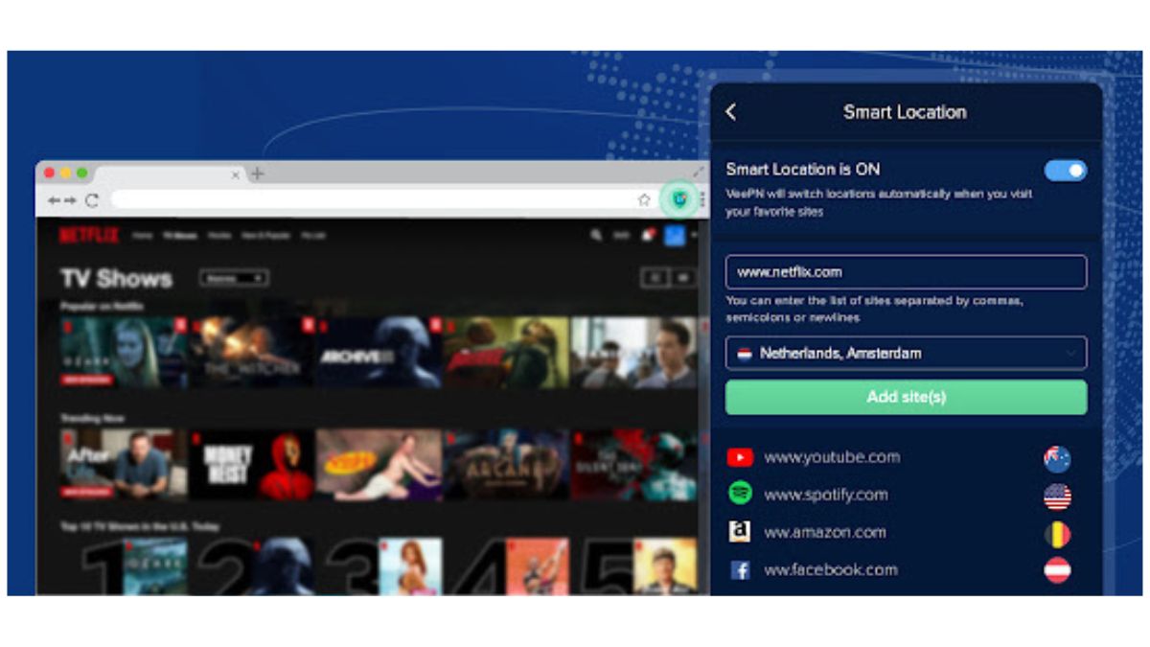
Task: Open My List on Netflix
Action: [x=314, y=235]
